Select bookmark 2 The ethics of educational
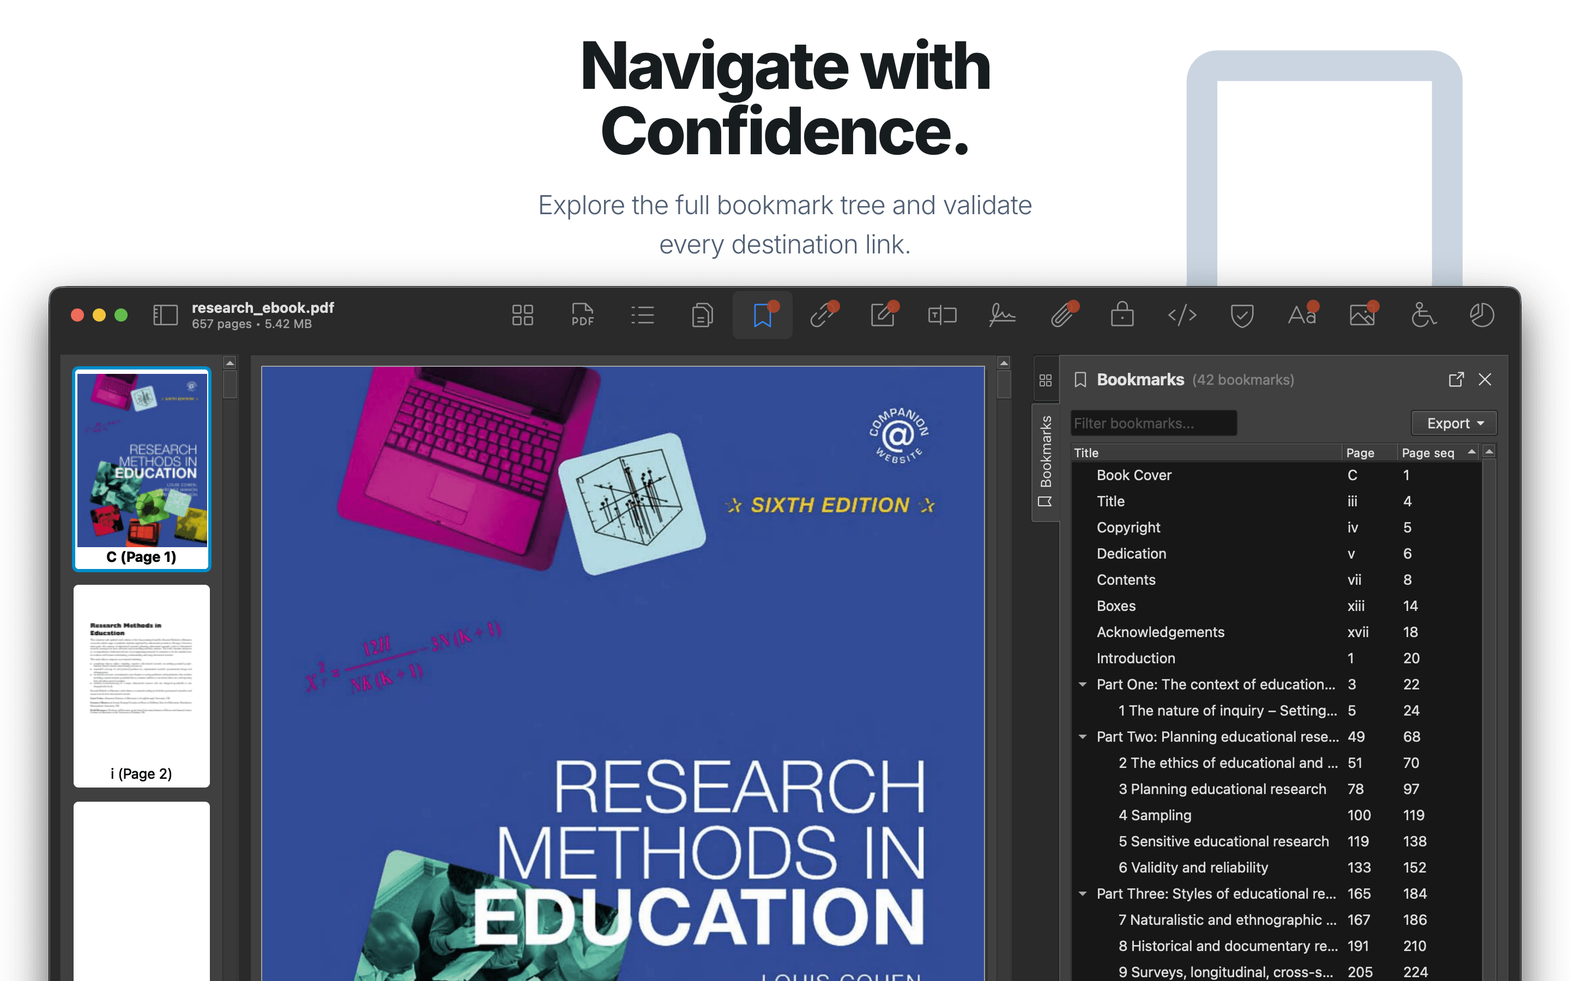 tap(1276, 763)
